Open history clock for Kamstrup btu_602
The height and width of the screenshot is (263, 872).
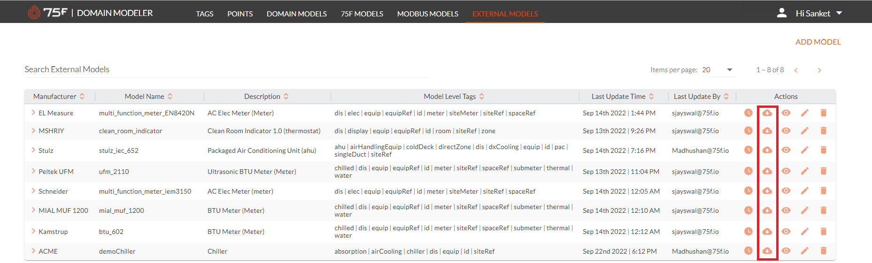749,232
